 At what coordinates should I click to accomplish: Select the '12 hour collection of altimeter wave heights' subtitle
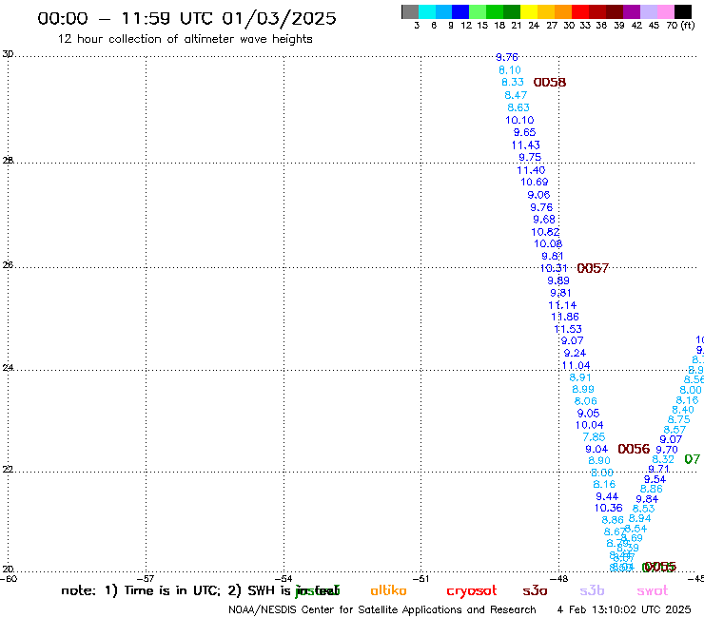[185, 39]
